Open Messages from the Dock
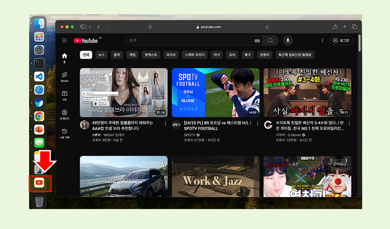Image resolution: width=390 pixels, height=229 pixels. point(39,143)
